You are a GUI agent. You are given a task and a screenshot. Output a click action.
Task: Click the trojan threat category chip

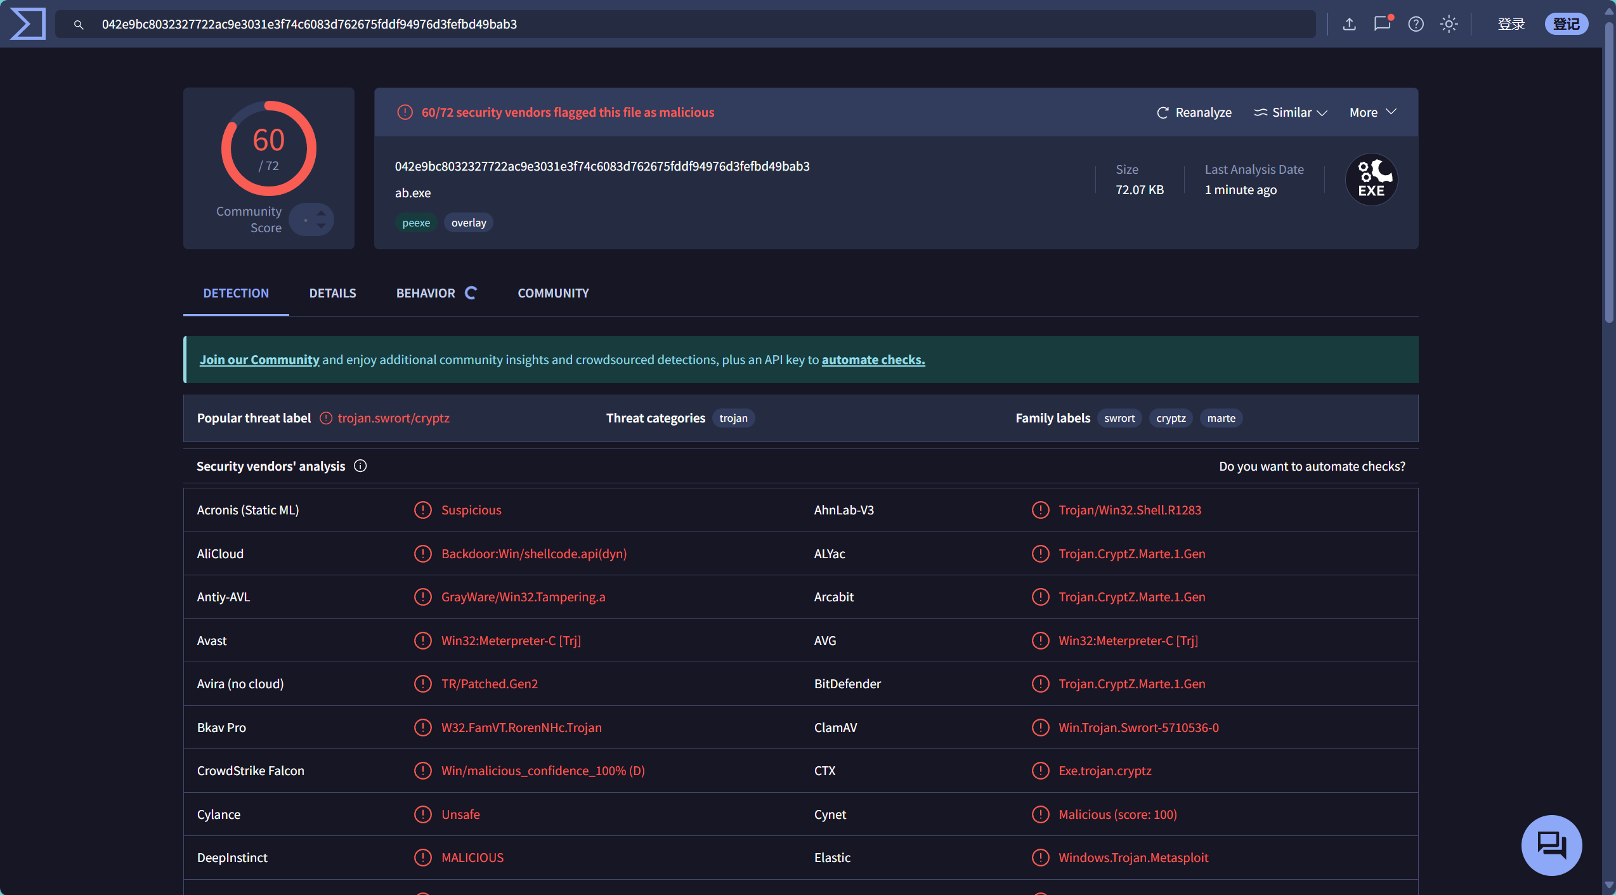(x=733, y=418)
